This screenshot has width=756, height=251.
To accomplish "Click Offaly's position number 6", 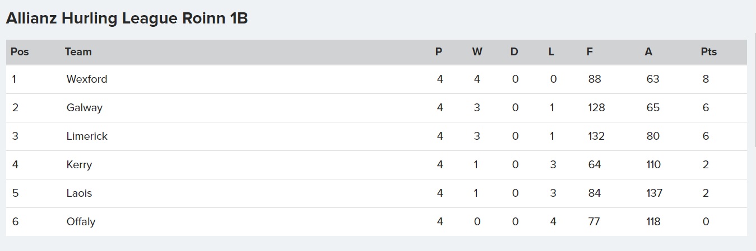I will [15, 222].
